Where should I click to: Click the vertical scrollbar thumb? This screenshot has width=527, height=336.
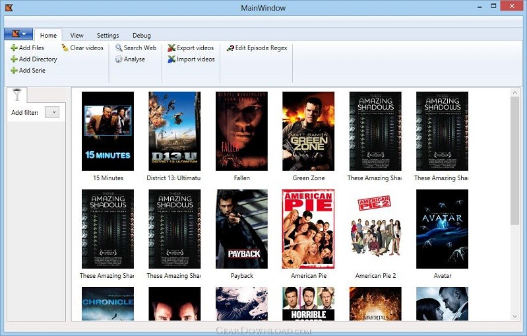[514, 161]
